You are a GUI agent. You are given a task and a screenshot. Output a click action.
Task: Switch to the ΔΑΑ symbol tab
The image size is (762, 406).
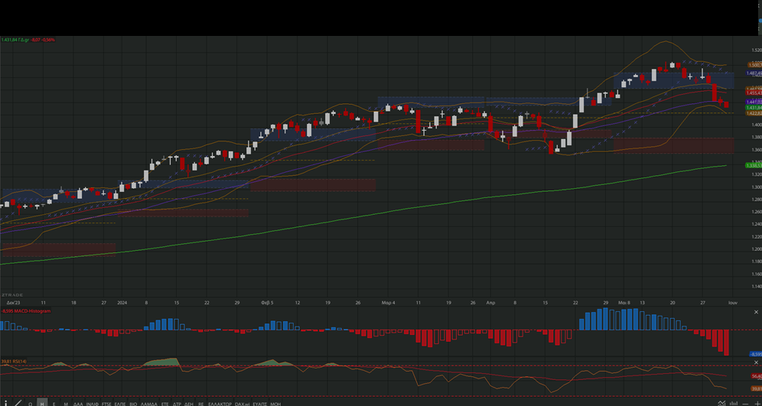pos(78,404)
